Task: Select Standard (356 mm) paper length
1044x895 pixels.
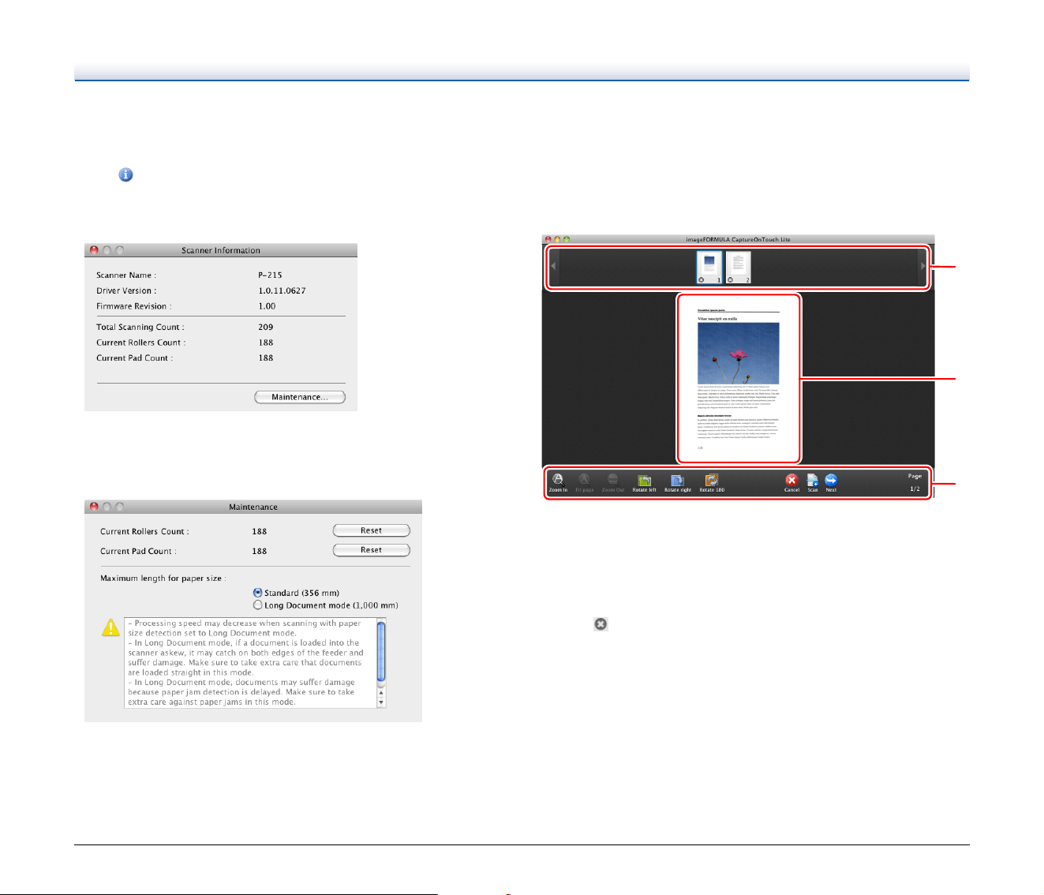Action: (x=257, y=593)
